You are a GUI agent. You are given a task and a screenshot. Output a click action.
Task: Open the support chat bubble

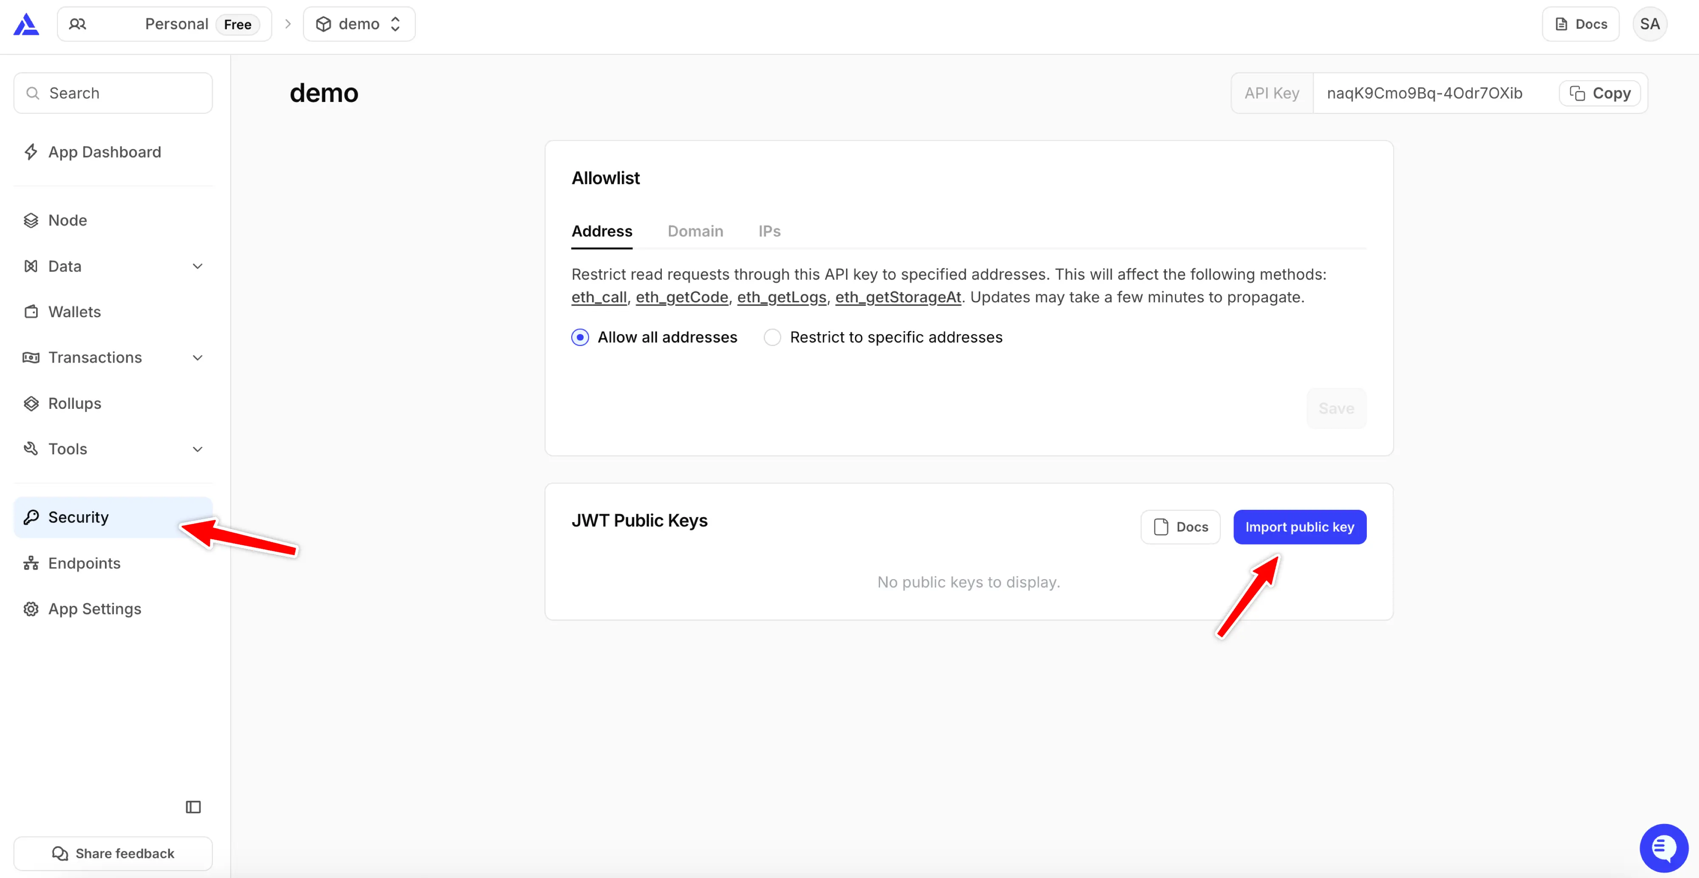coord(1663,848)
